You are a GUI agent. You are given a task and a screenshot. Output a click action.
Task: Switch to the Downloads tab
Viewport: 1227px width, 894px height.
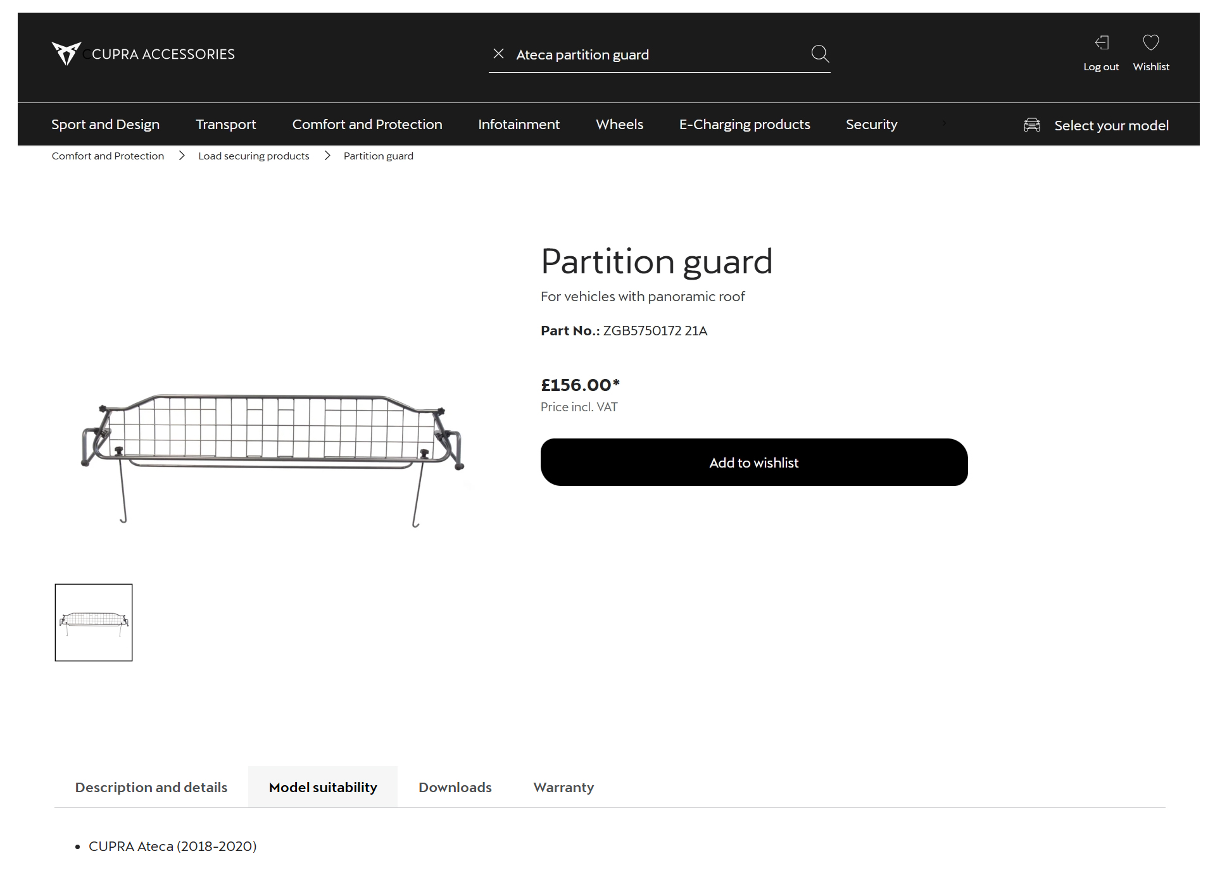coord(455,787)
